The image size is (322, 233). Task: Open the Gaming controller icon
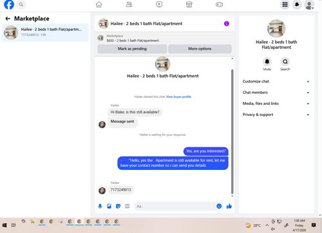219,5
